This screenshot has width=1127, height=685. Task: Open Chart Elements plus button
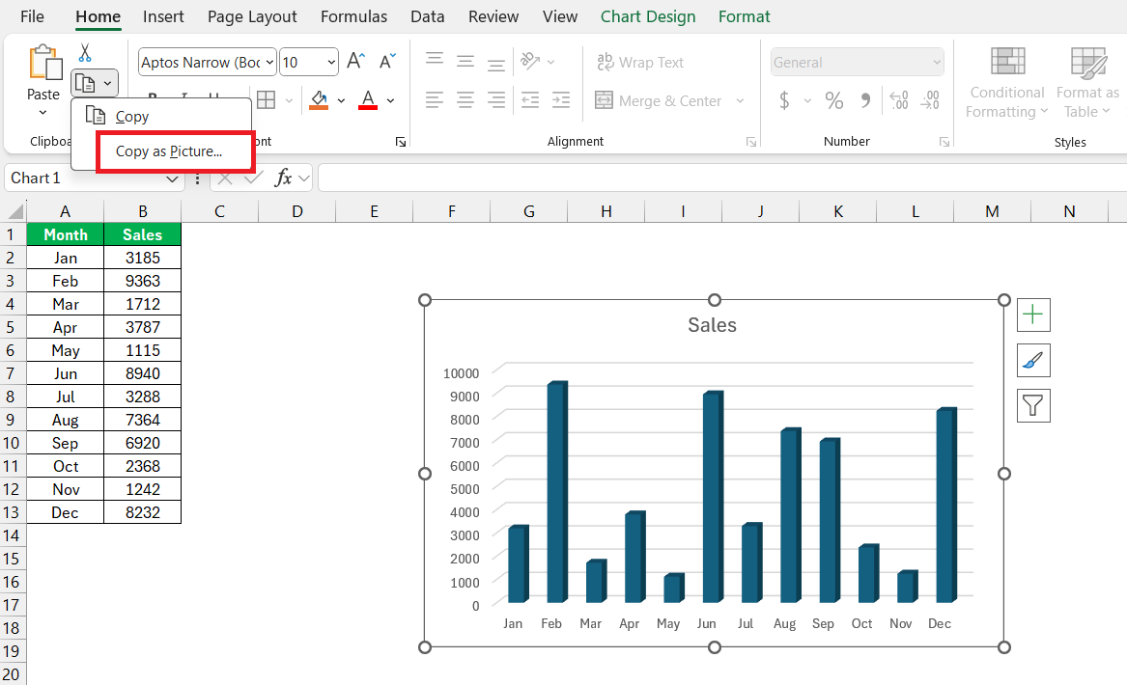click(x=1033, y=315)
